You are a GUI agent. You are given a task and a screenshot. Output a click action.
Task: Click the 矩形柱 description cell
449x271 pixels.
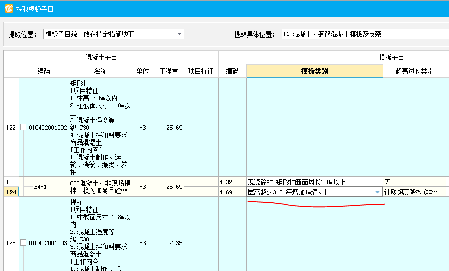[x=101, y=128]
